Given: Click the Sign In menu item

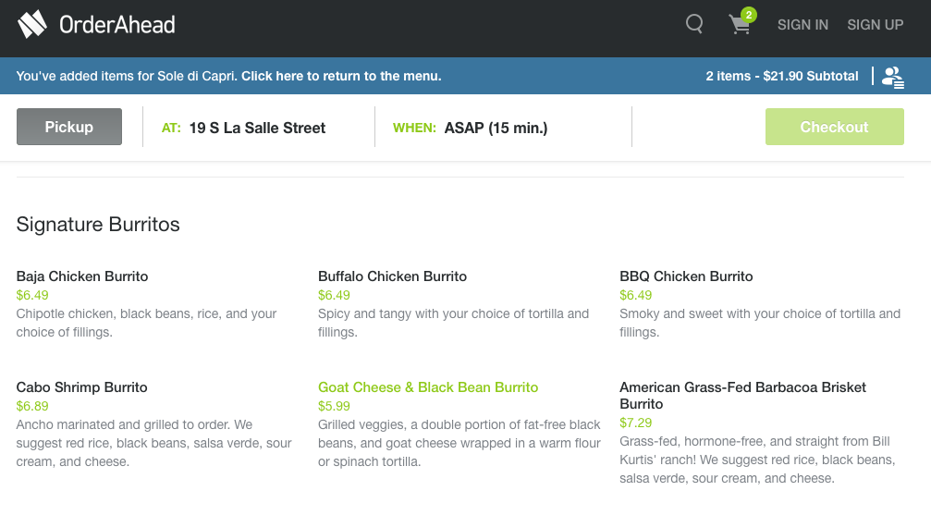Looking at the screenshot, I should [802, 25].
